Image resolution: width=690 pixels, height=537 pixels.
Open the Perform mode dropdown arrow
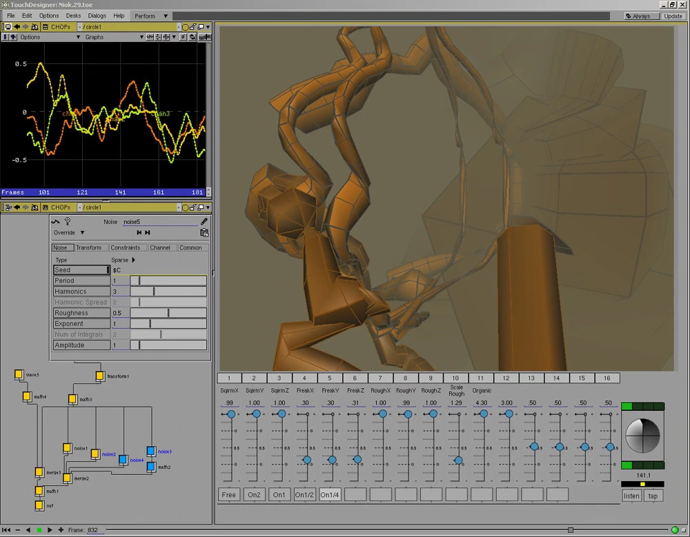coord(166,16)
